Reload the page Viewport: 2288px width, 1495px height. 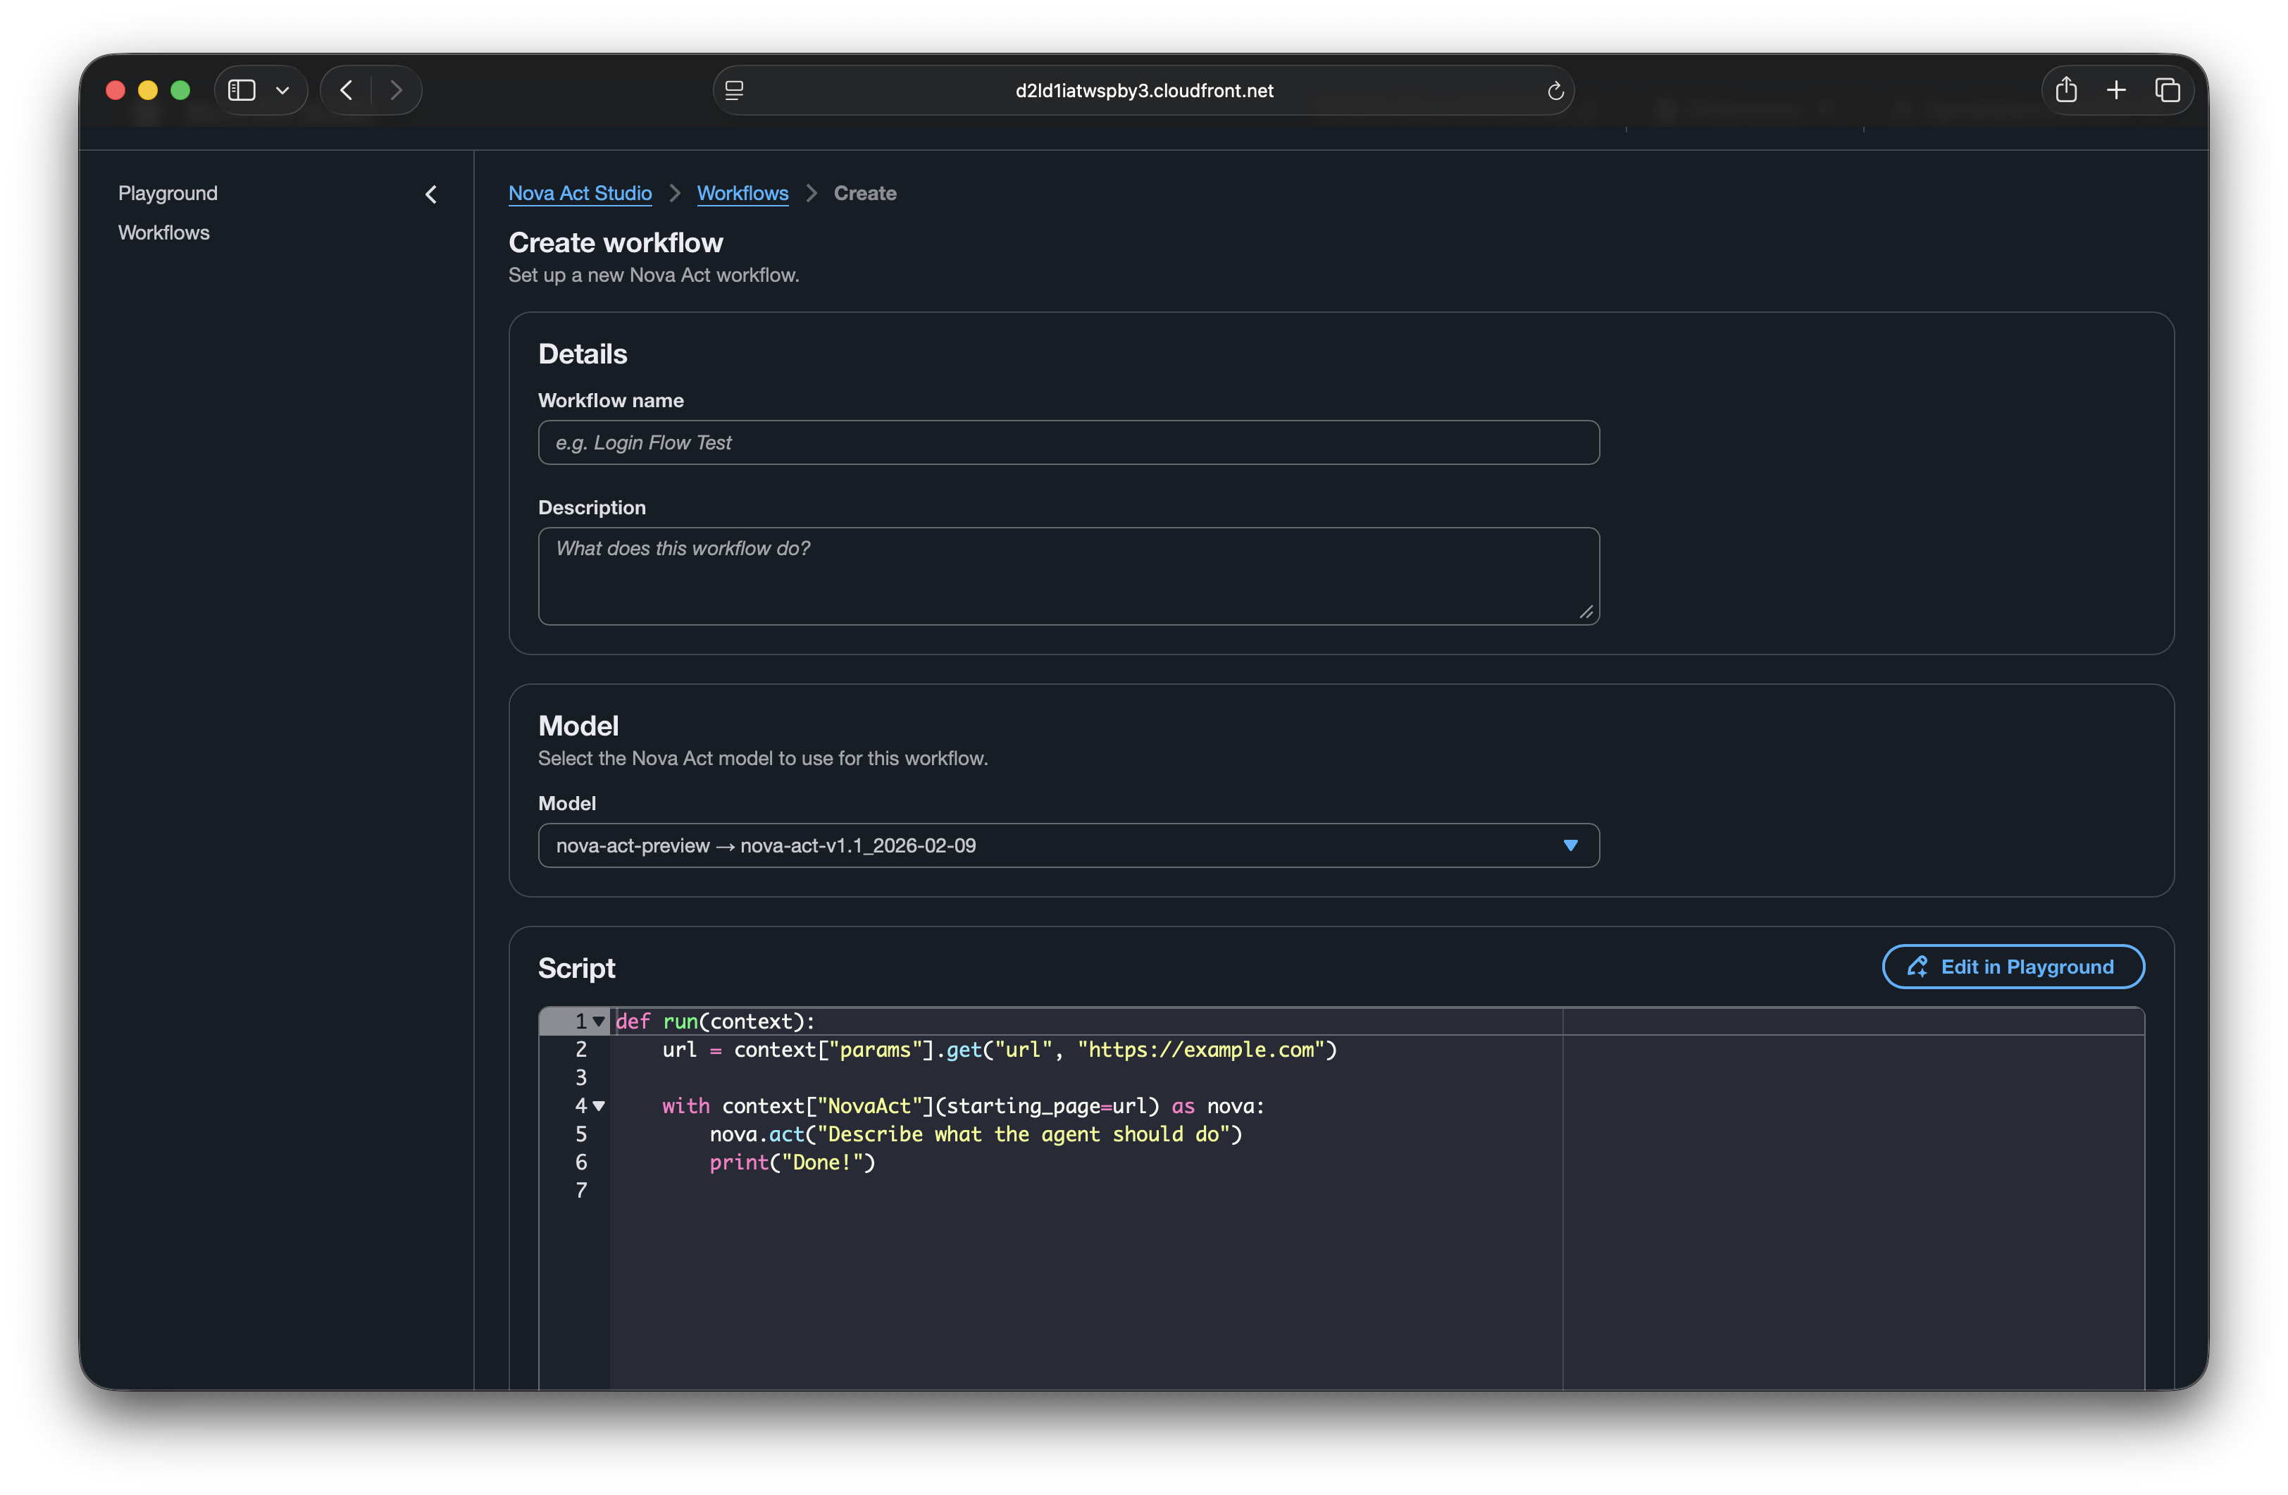coord(1555,92)
